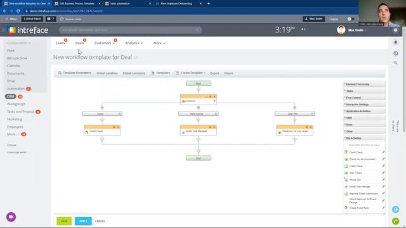Remove the Notify Sale Manager block

(214, 127)
